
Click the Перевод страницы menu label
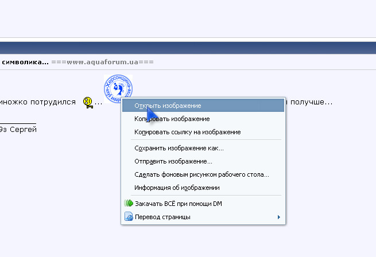162,217
